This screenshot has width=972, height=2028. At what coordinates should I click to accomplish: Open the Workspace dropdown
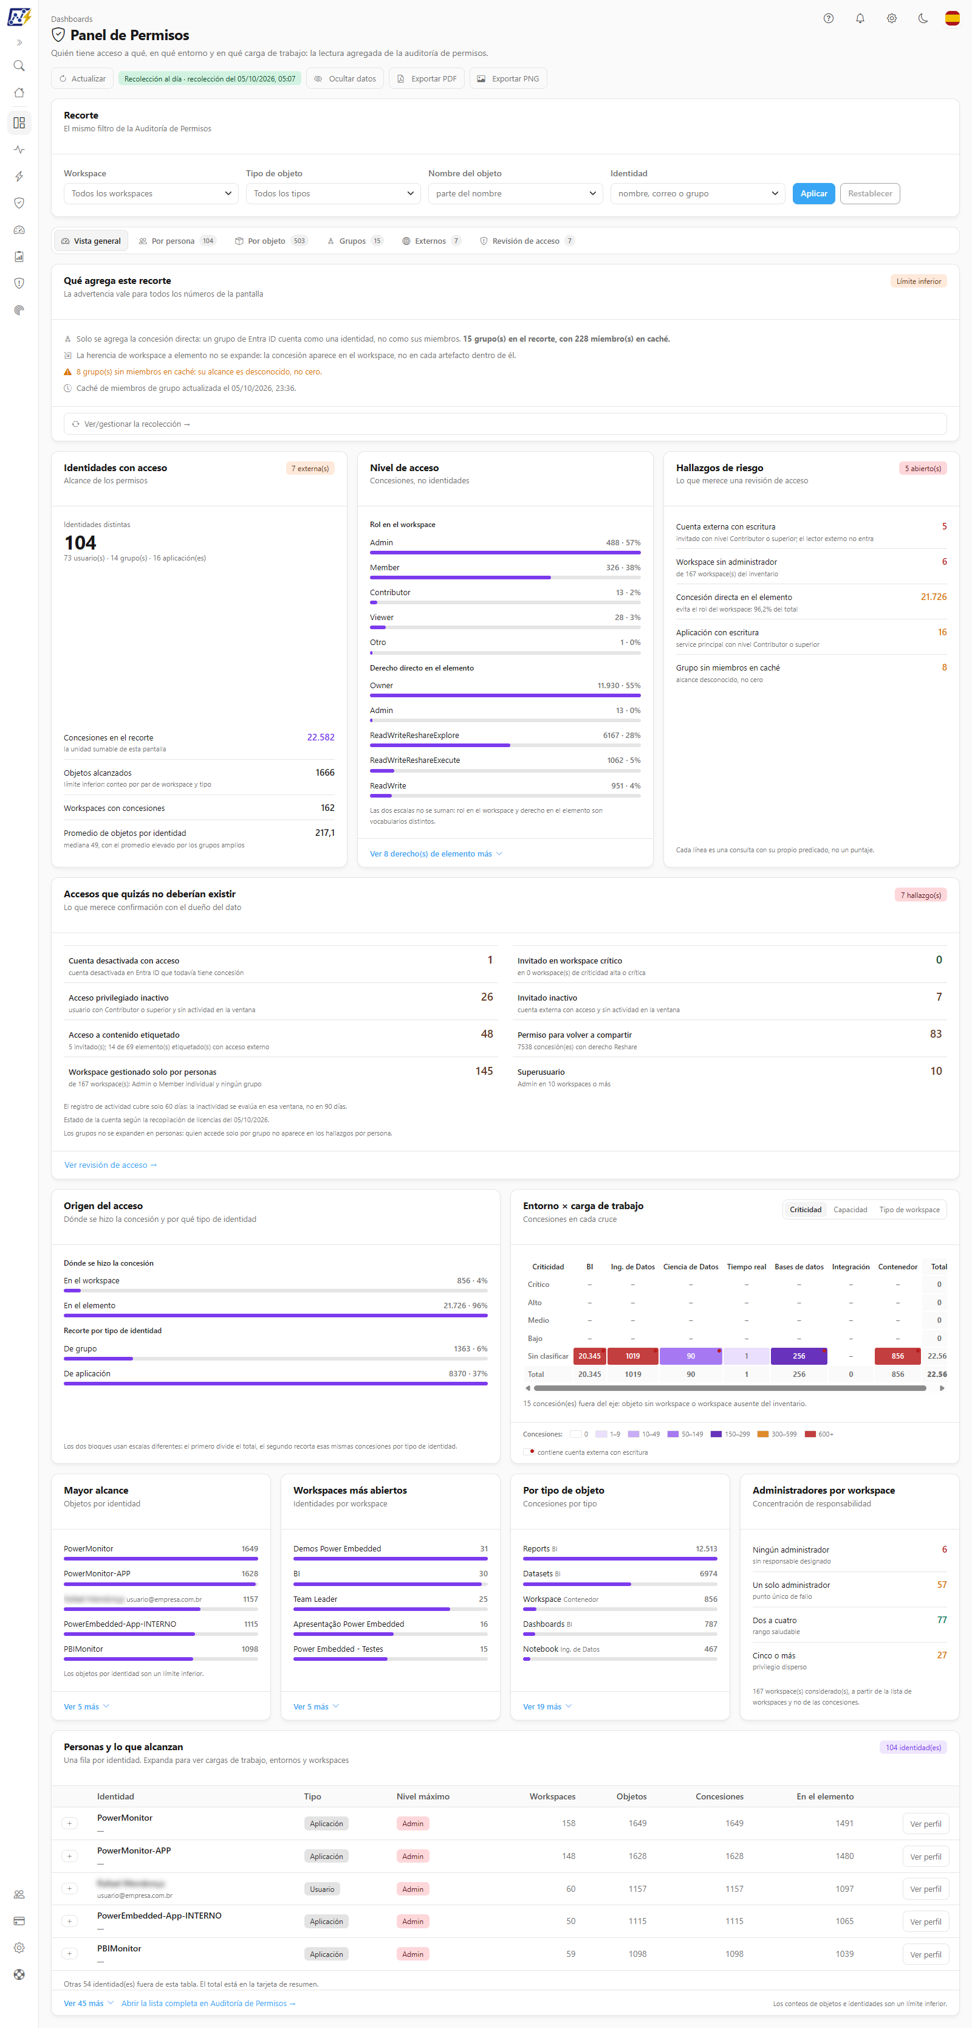(x=151, y=194)
